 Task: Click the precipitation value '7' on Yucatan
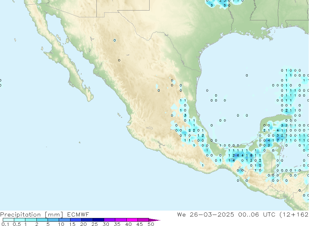point(278,140)
